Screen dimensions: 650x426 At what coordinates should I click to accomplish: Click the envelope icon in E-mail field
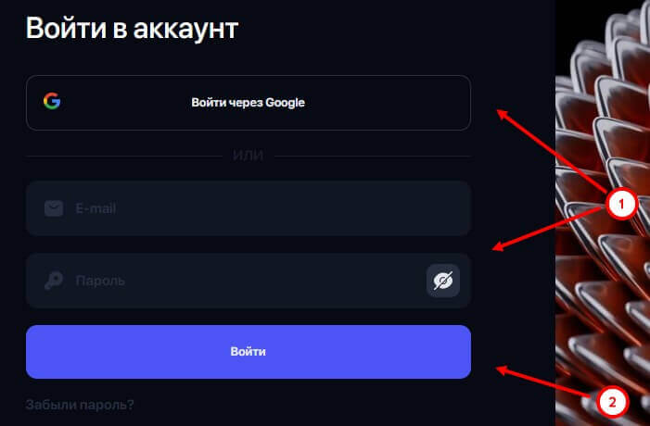[54, 208]
